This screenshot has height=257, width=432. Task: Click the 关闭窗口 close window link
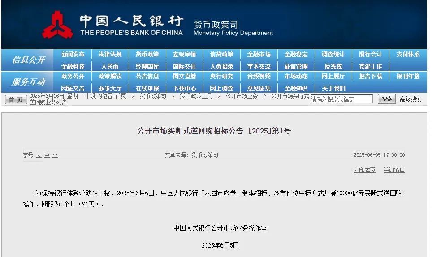[x=394, y=170]
